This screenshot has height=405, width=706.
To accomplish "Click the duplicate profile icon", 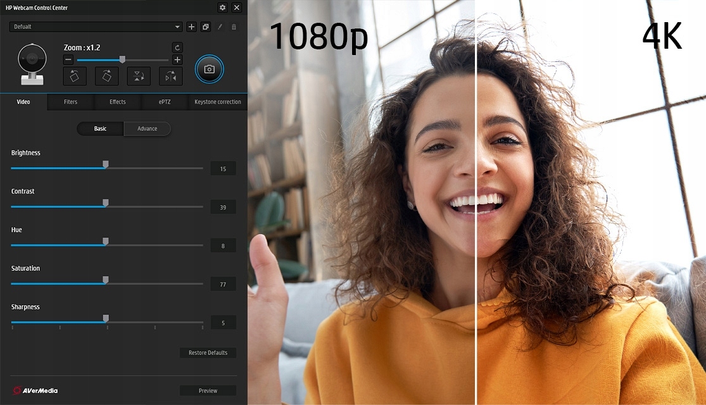I will coord(205,27).
